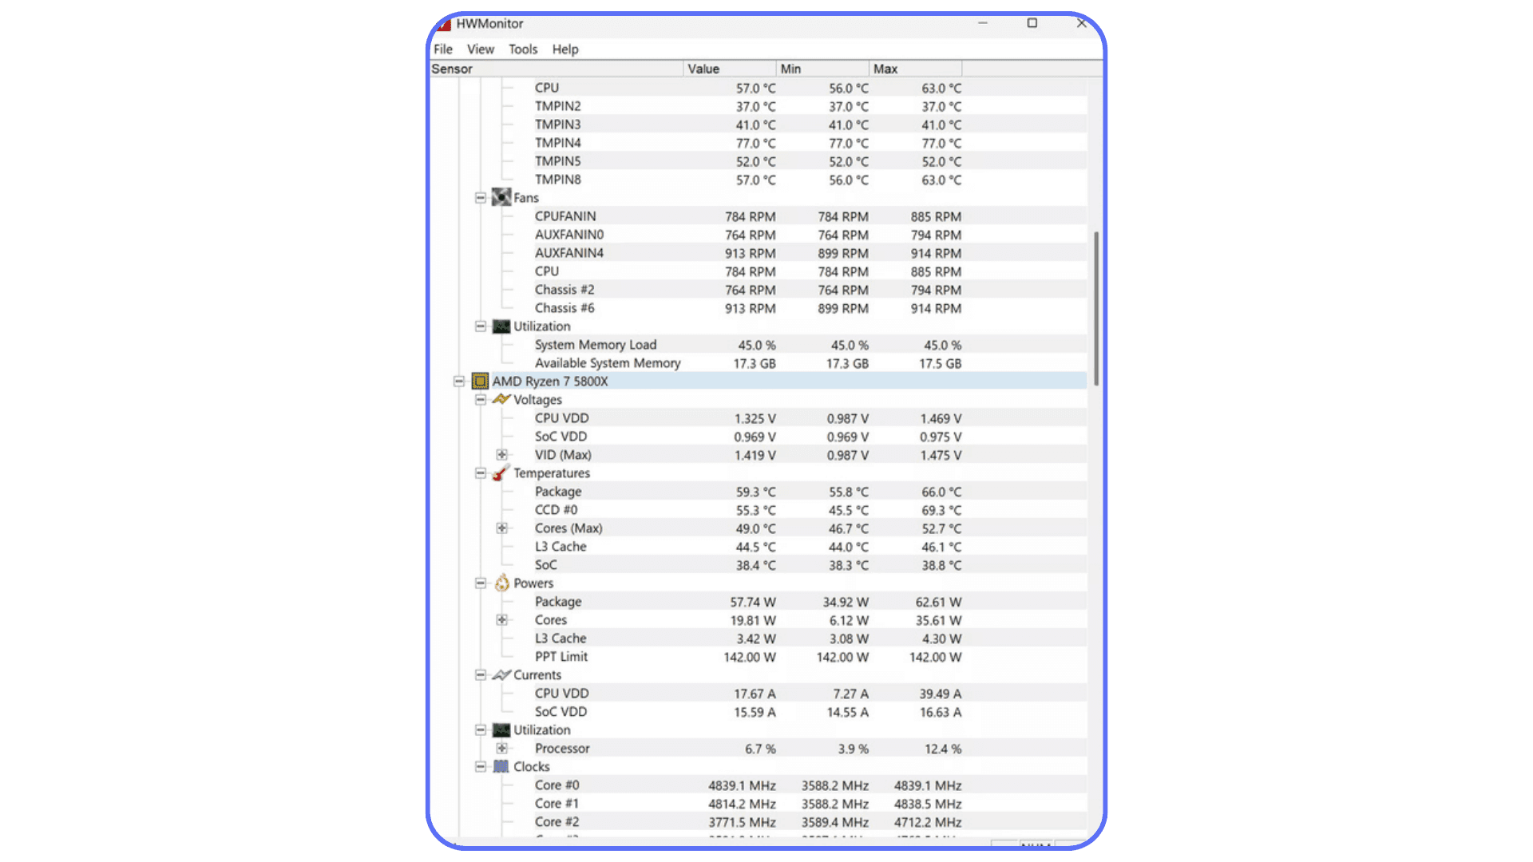Click the Max column header
The height and width of the screenshot is (862, 1533).
[916, 69]
